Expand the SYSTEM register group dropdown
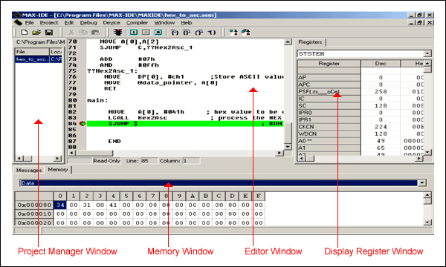Image resolution: width=446 pixels, height=267 pixels. pyautogui.click(x=427, y=53)
